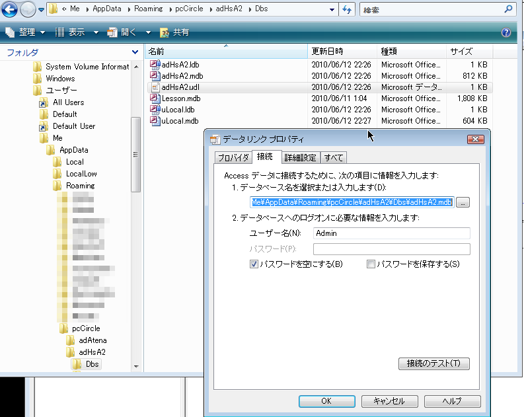Click the All Users shortcut folder icon
The height and width of the screenshot is (417, 524).
44,102
